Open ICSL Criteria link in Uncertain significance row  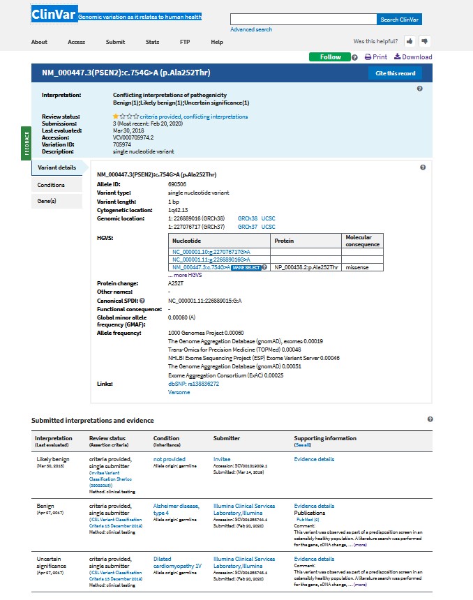pos(115,576)
